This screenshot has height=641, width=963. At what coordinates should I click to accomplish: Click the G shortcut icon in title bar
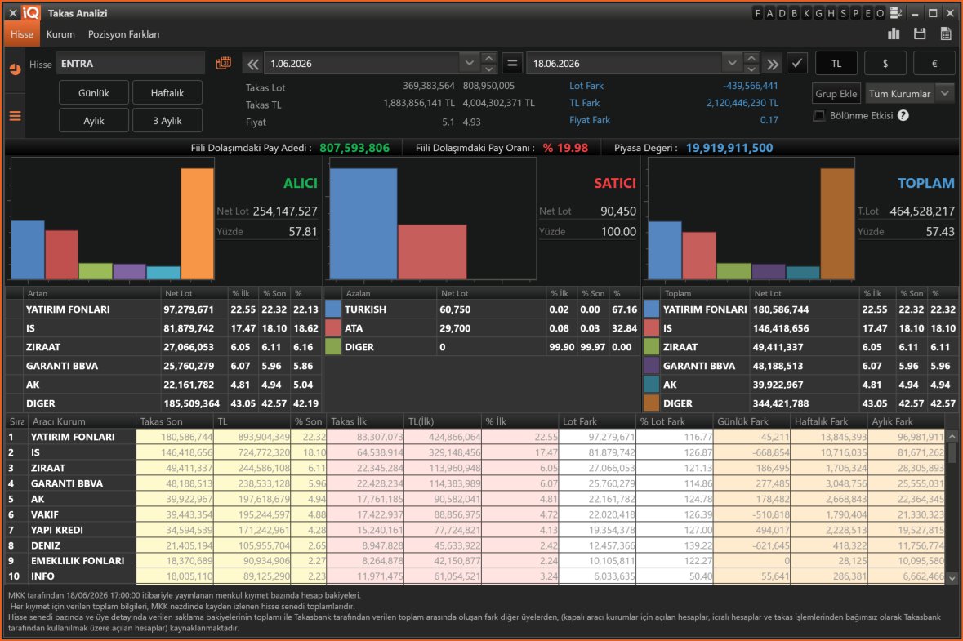point(818,13)
